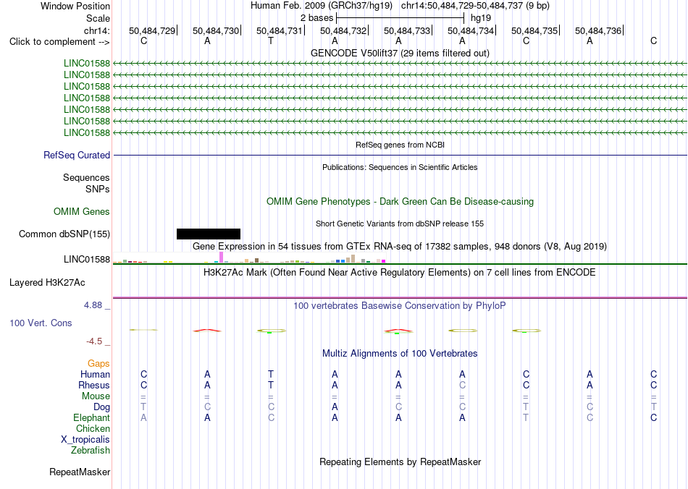Open Publications: Sequences in Scientific Articles title
Image resolution: width=688 pixels, height=489 pixels.
400,167
